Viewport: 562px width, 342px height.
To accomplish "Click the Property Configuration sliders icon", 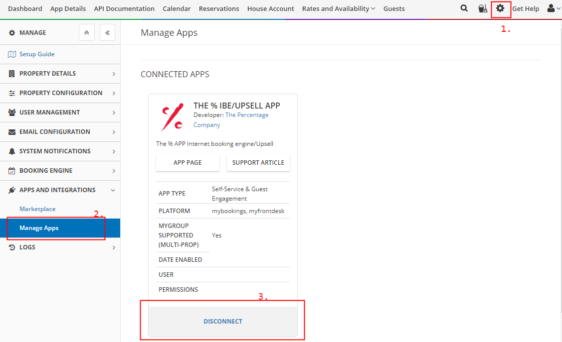I will click(x=12, y=93).
